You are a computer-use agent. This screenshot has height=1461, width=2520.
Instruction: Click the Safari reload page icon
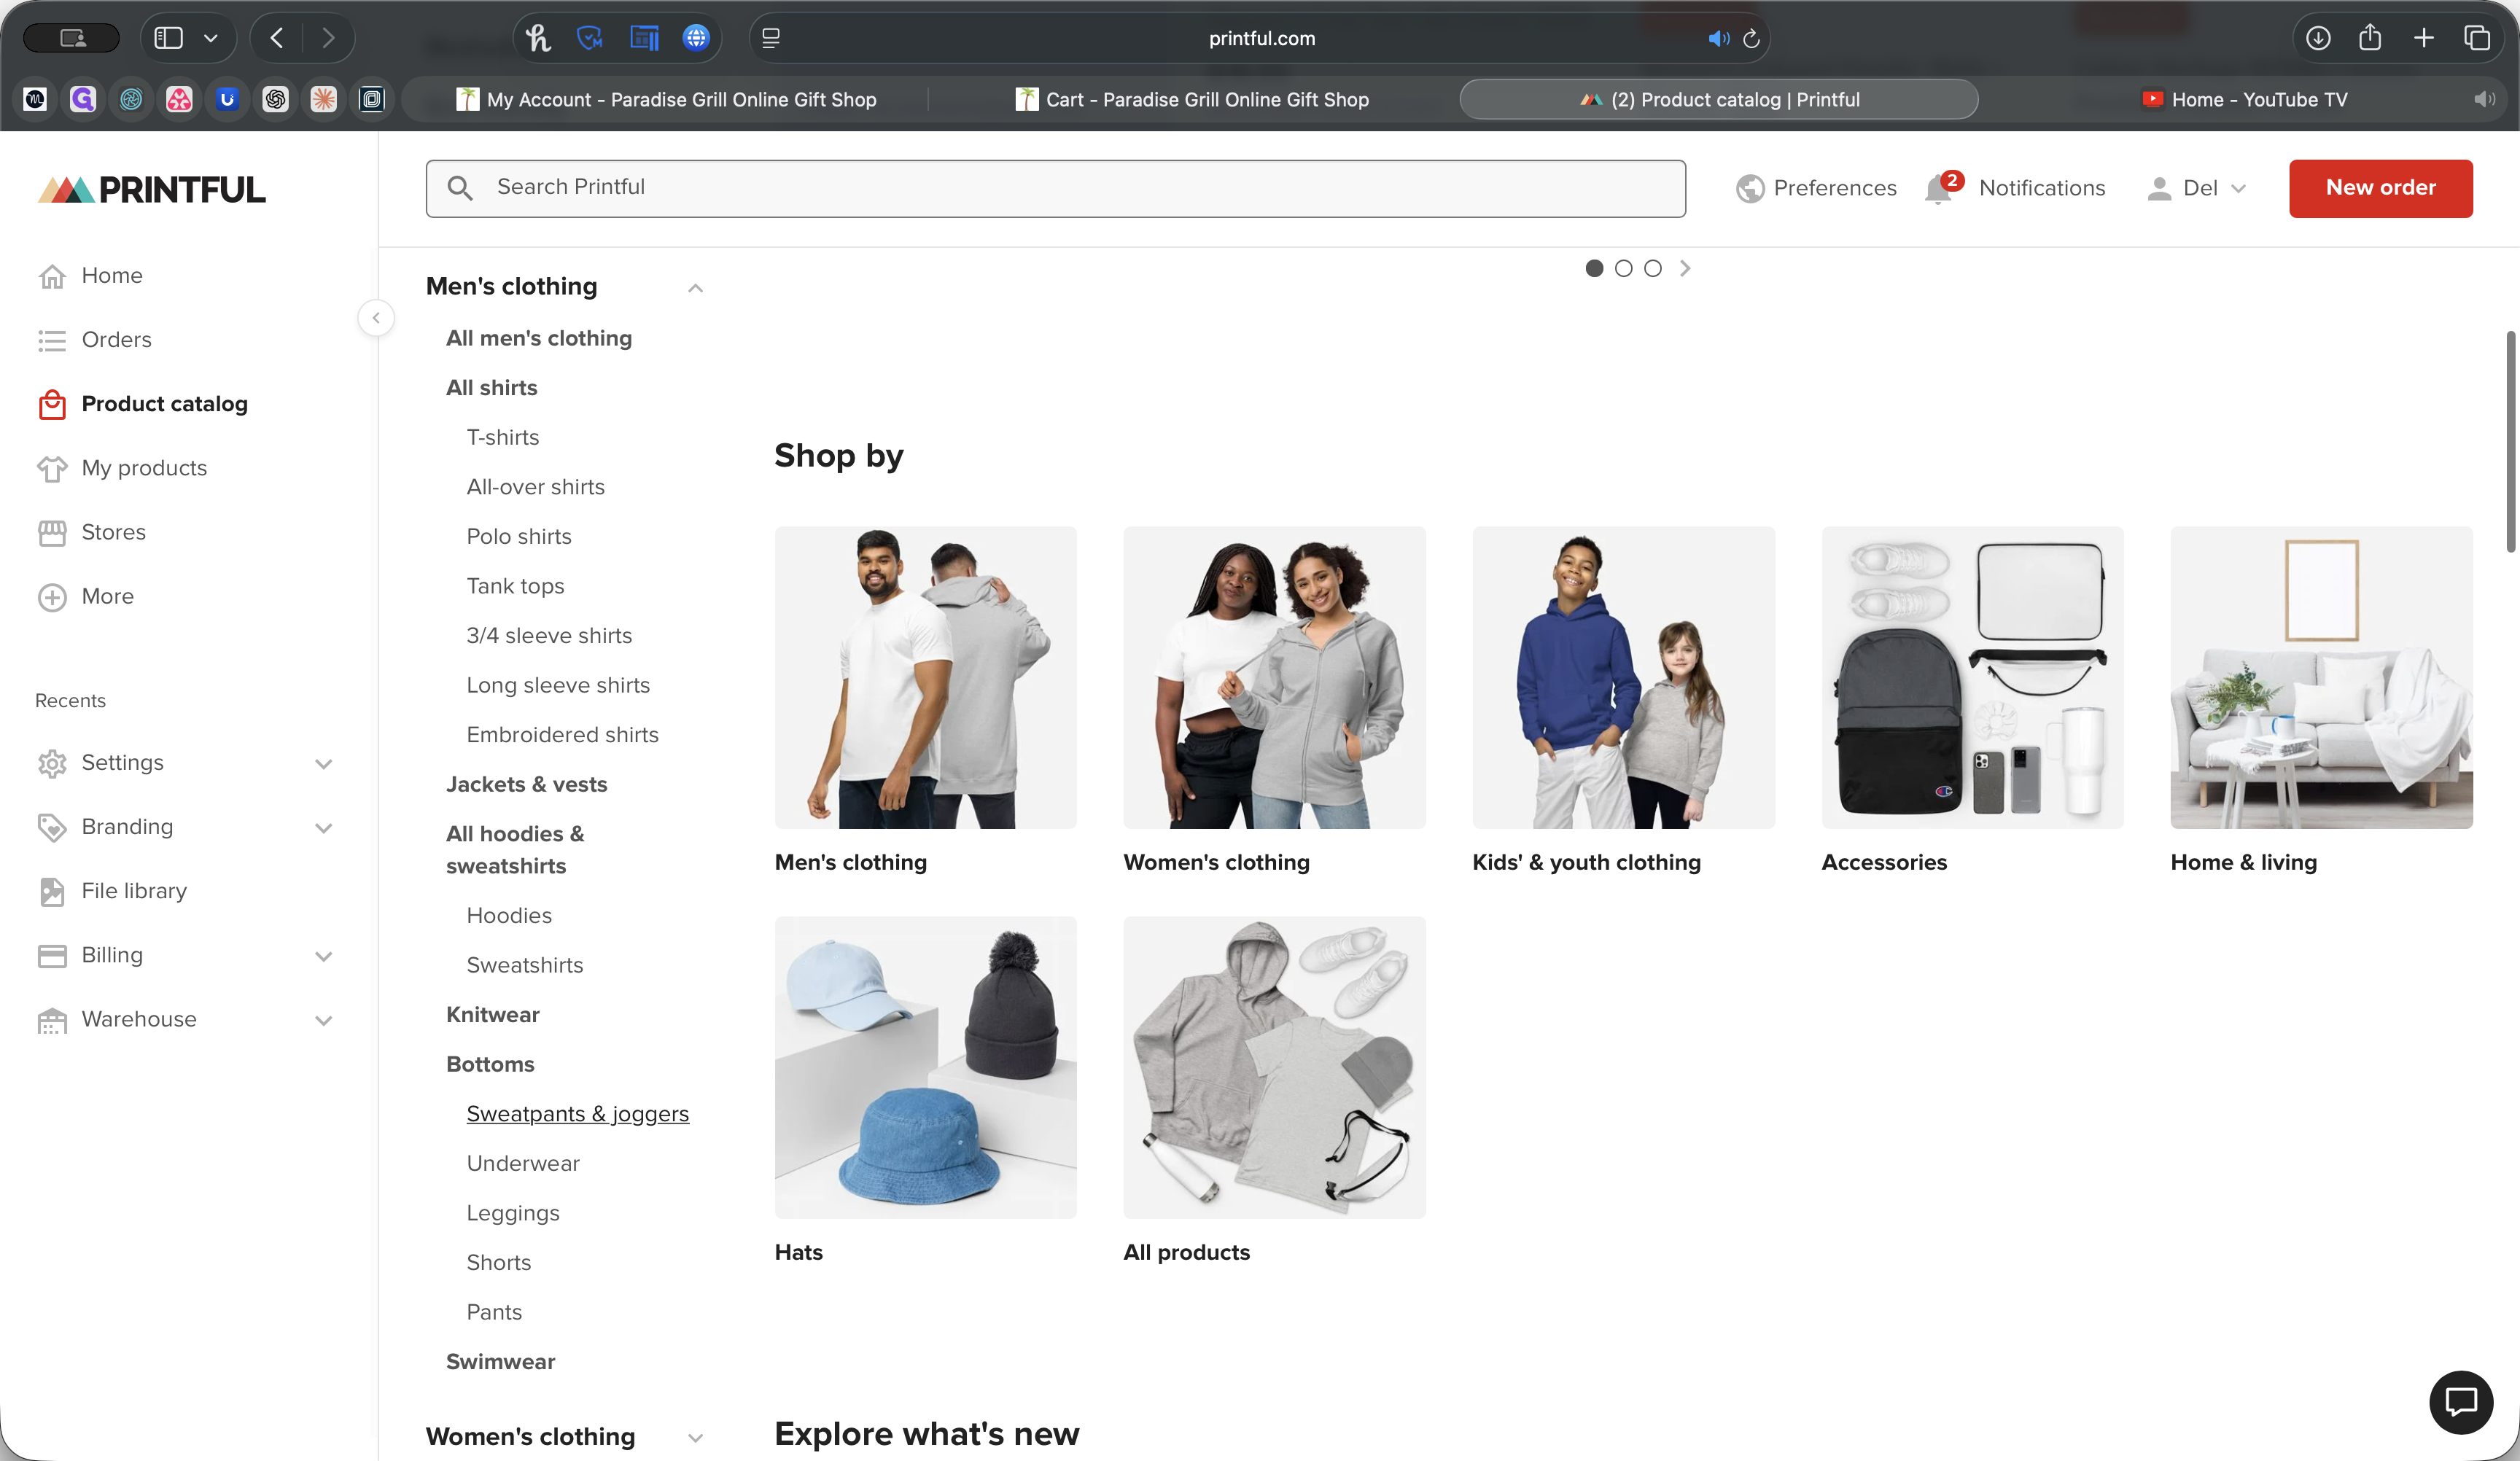pos(1751,39)
